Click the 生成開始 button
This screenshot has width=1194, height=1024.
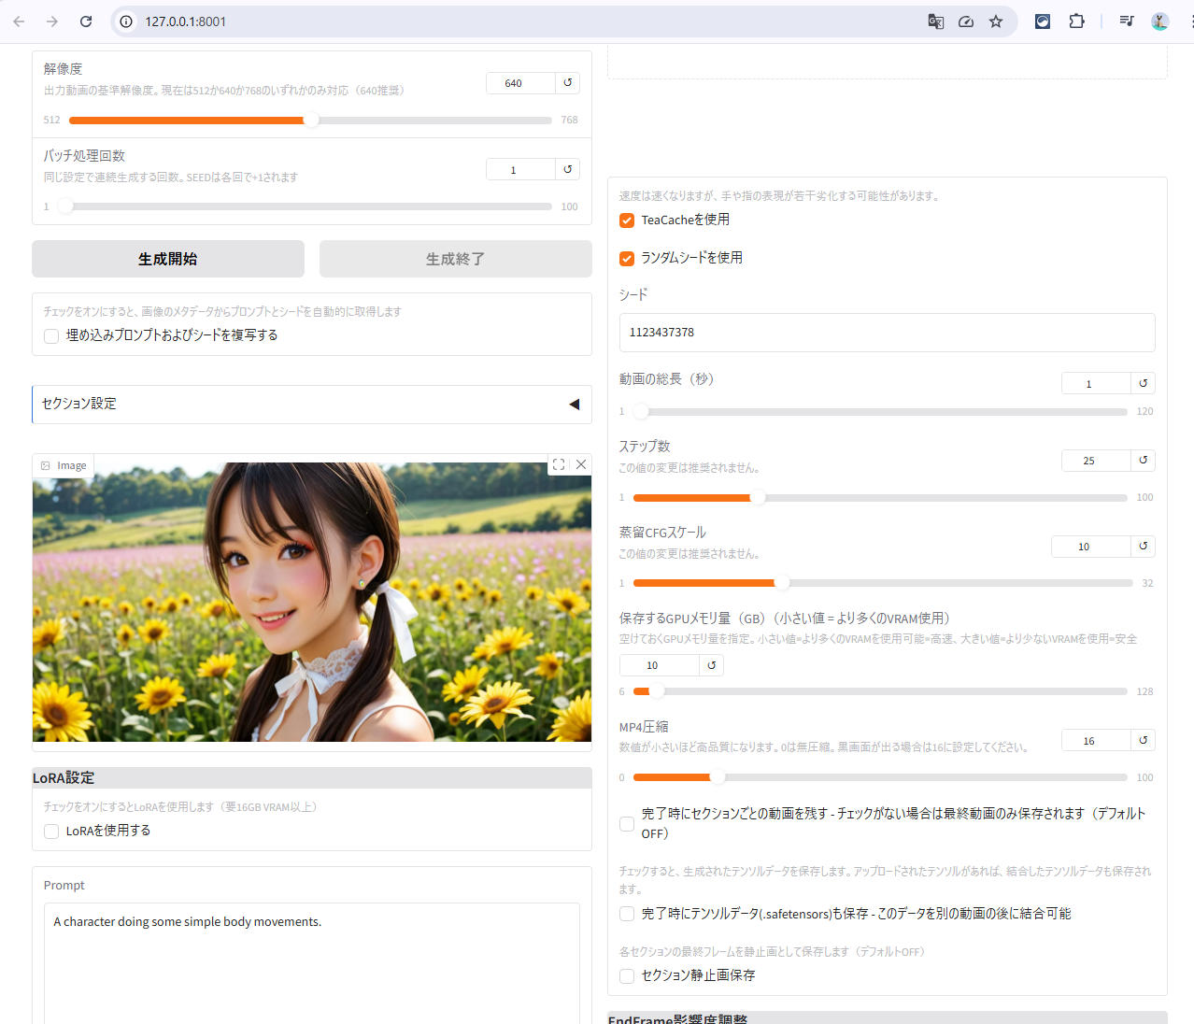[168, 259]
